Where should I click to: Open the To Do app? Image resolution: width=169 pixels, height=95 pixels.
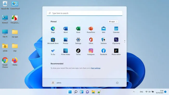[53, 52]
